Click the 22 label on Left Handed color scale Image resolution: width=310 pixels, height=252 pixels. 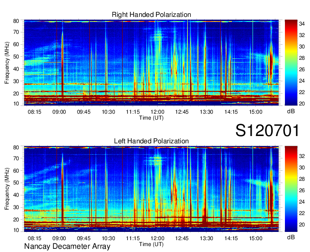[302, 213]
